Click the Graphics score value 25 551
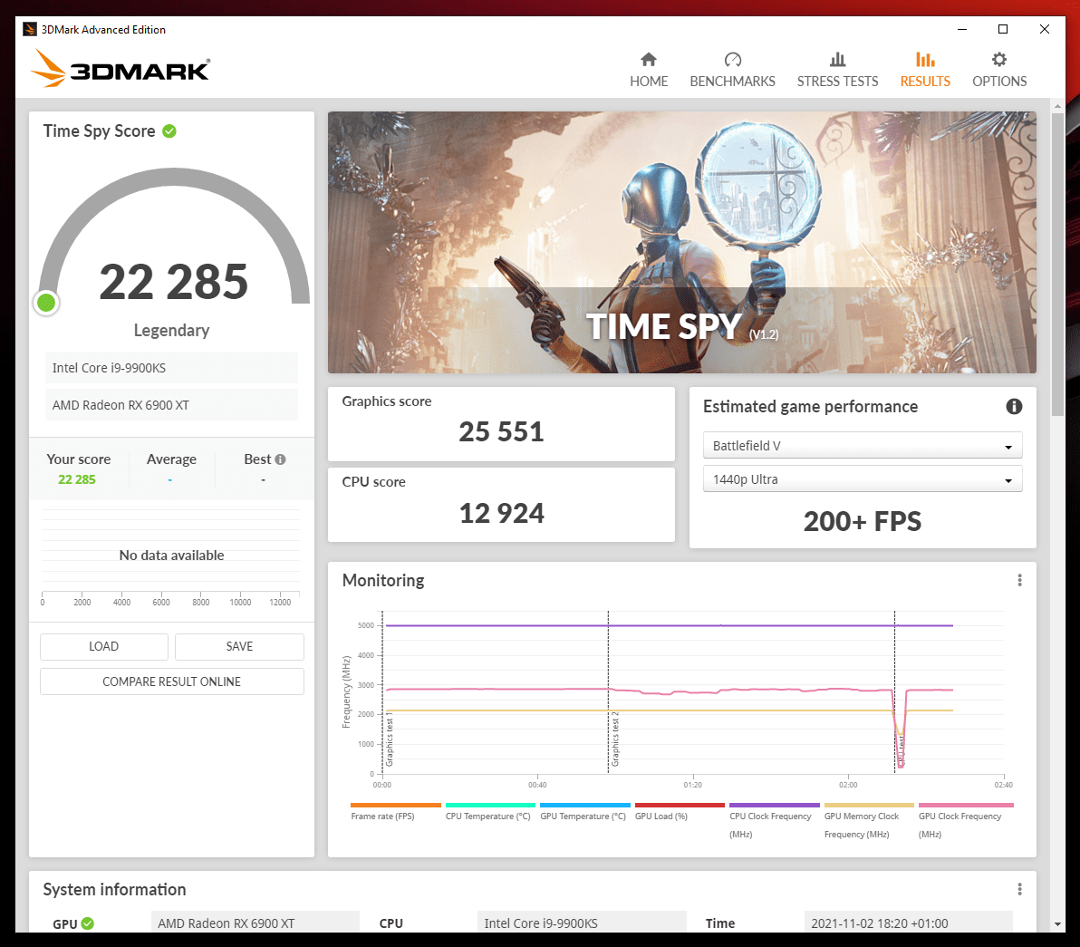Viewport: 1080px width, 947px height. click(x=501, y=432)
